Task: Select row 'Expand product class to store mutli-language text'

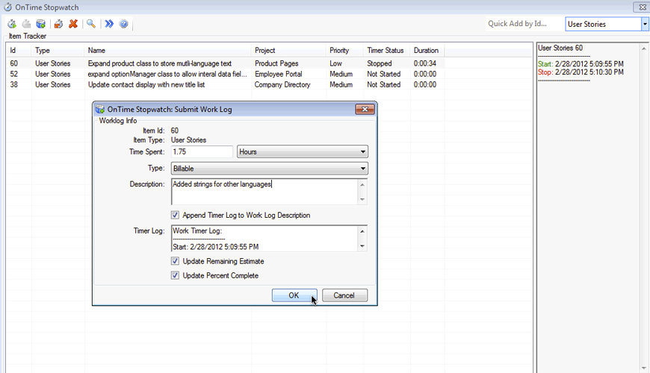Action: pos(226,63)
